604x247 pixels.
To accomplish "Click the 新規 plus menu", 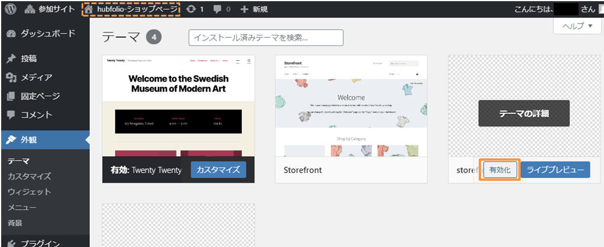I will coord(254,9).
